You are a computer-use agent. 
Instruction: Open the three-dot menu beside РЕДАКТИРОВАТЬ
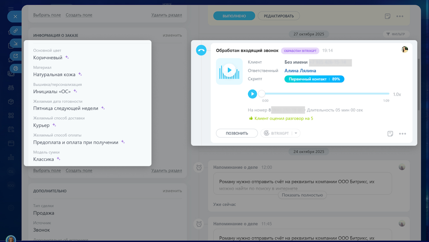400,16
